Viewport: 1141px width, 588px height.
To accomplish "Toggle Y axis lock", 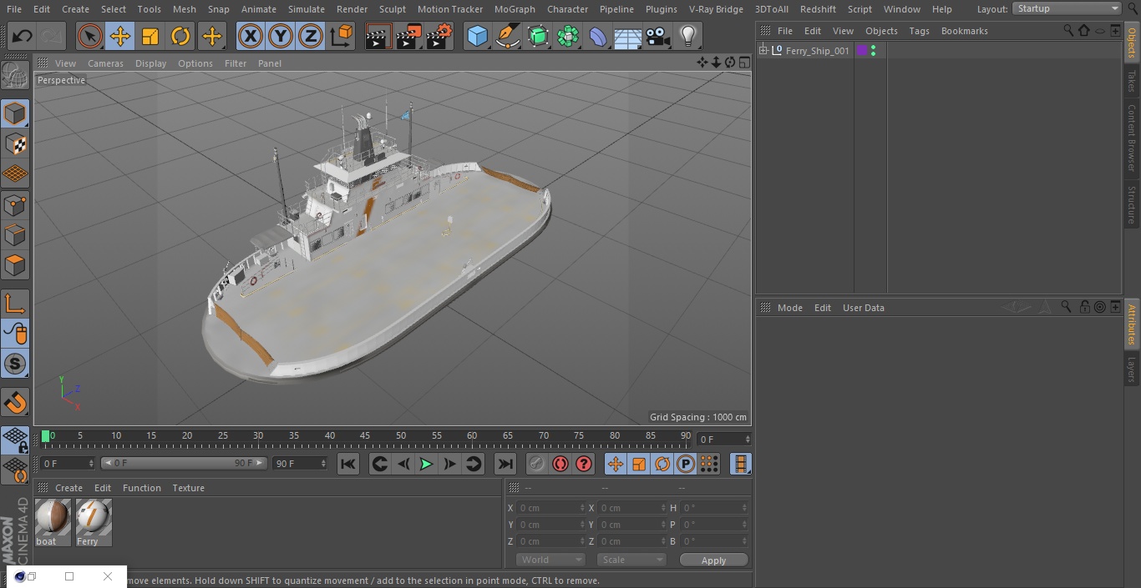I will pyautogui.click(x=281, y=36).
